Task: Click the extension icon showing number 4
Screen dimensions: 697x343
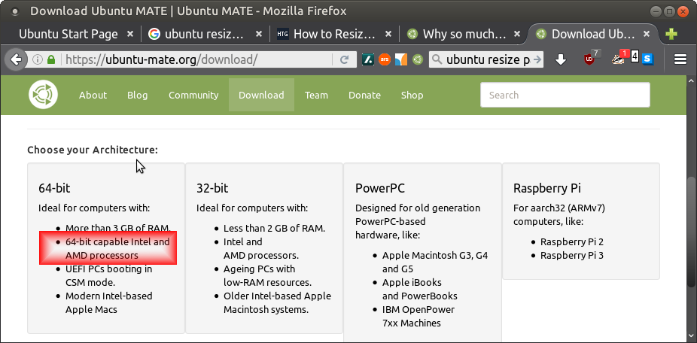Action: [x=635, y=57]
